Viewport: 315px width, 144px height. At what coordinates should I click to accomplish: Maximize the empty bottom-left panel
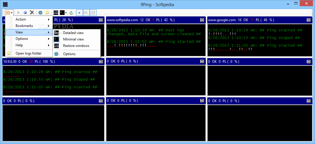(x=101, y=101)
